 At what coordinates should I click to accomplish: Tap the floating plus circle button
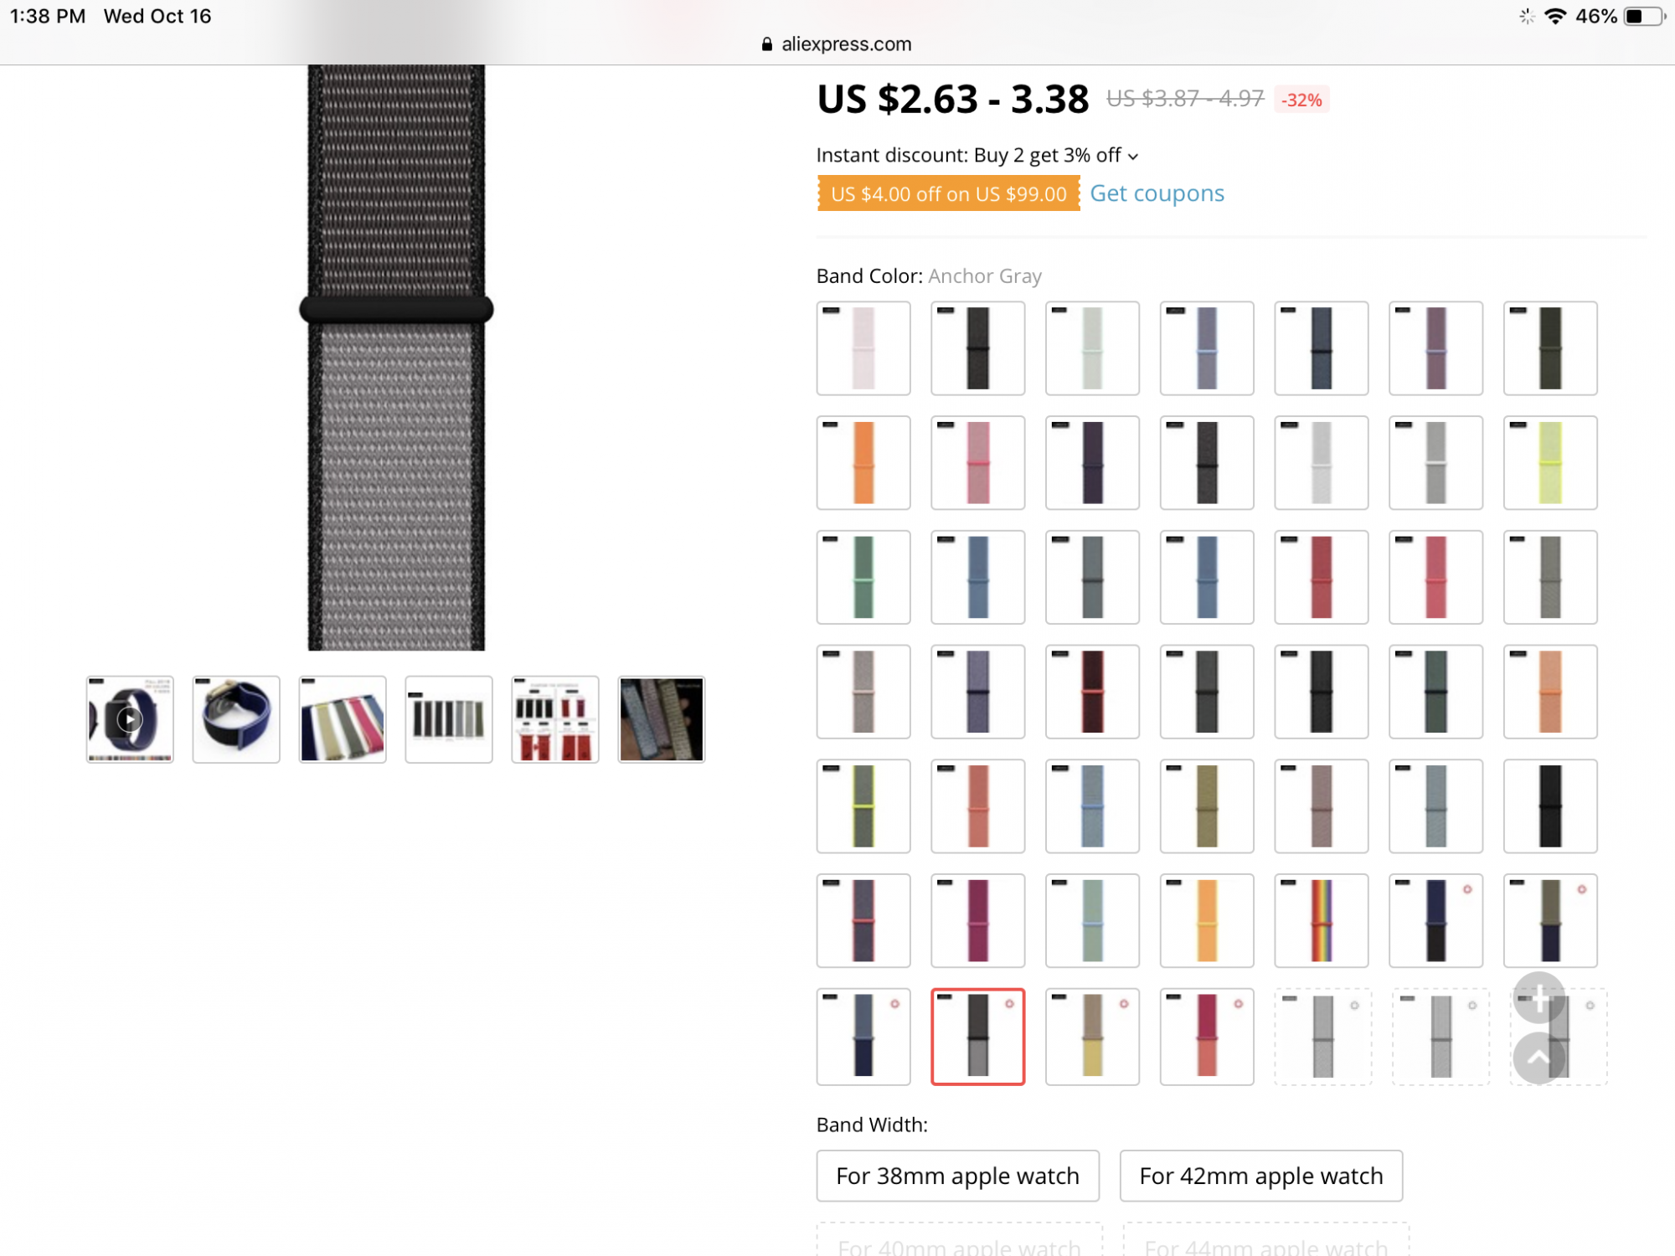1538,997
